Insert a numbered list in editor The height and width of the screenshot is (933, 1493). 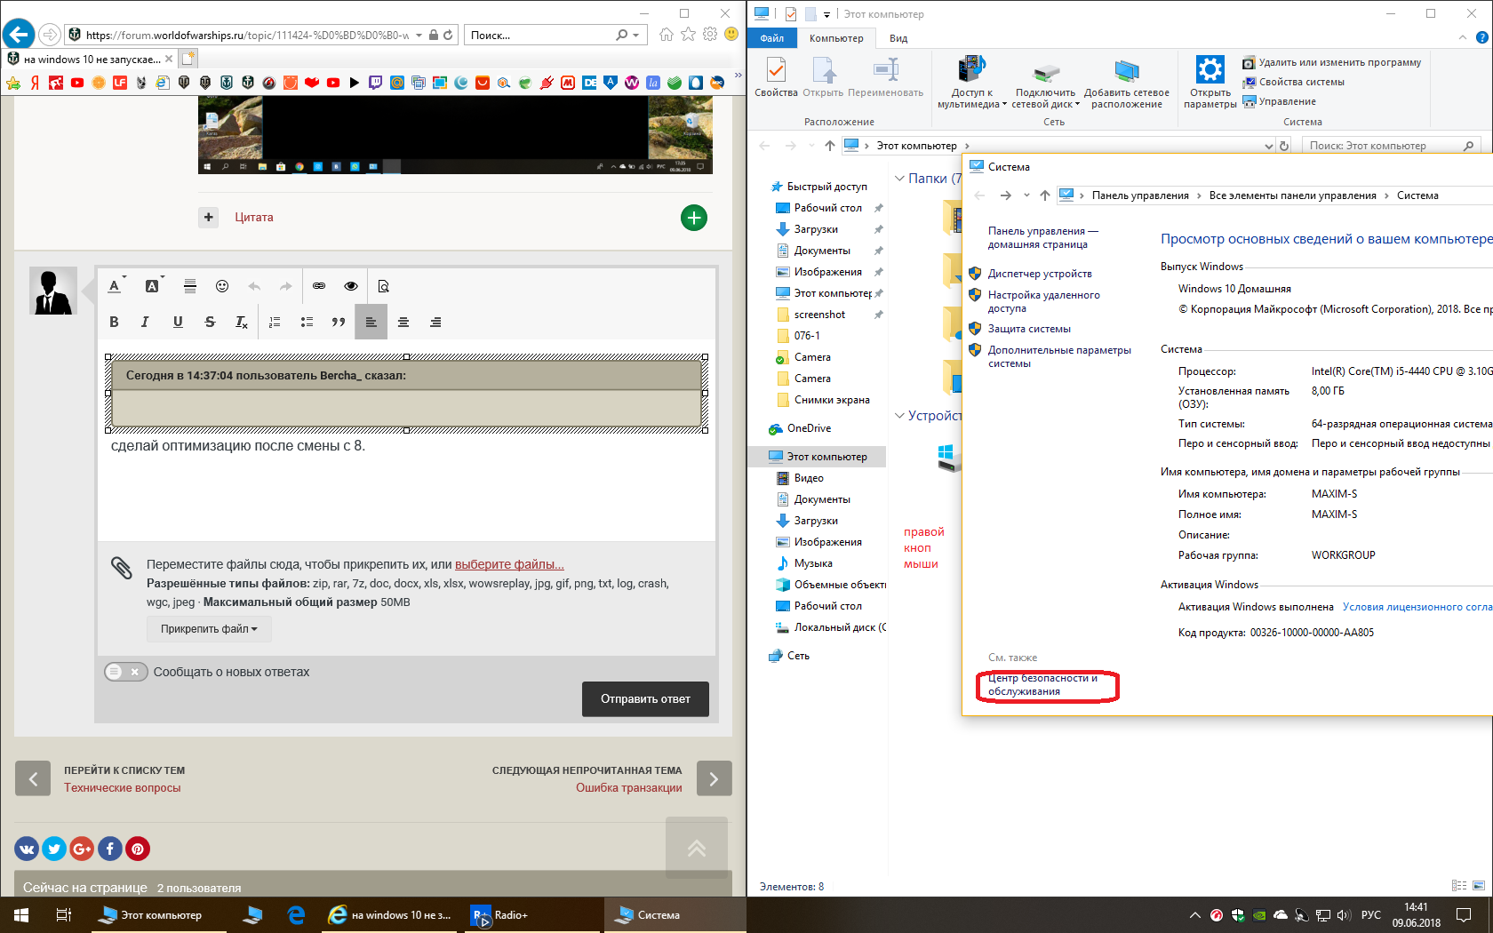click(275, 322)
